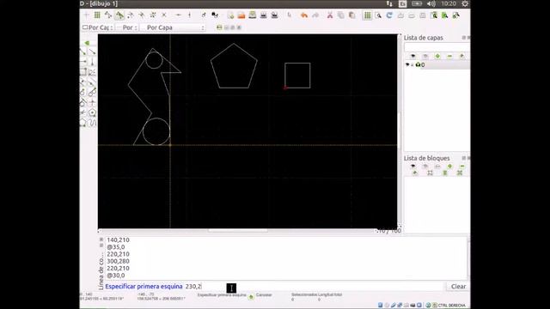The image size is (550, 309).
Task: Click the horizontal scrollbar below canvas
Action: (x=238, y=231)
